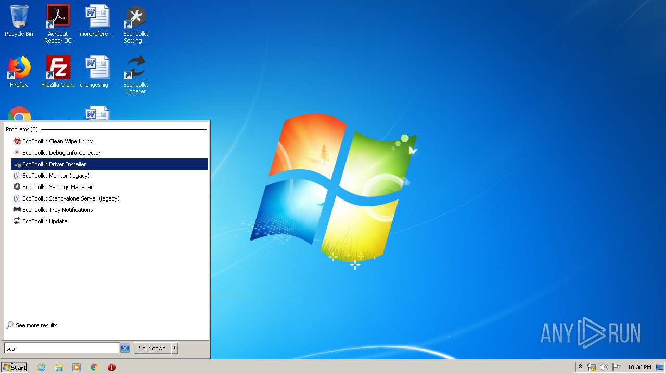
Task: Click the volume speaker tray icon
Action: (604, 367)
